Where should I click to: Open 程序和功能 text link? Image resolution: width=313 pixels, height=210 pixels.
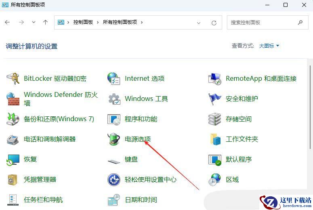point(141,119)
